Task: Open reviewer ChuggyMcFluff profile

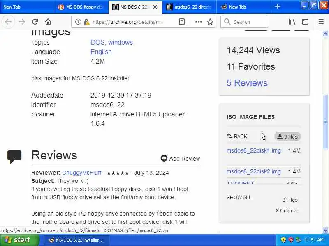Action: (81, 173)
